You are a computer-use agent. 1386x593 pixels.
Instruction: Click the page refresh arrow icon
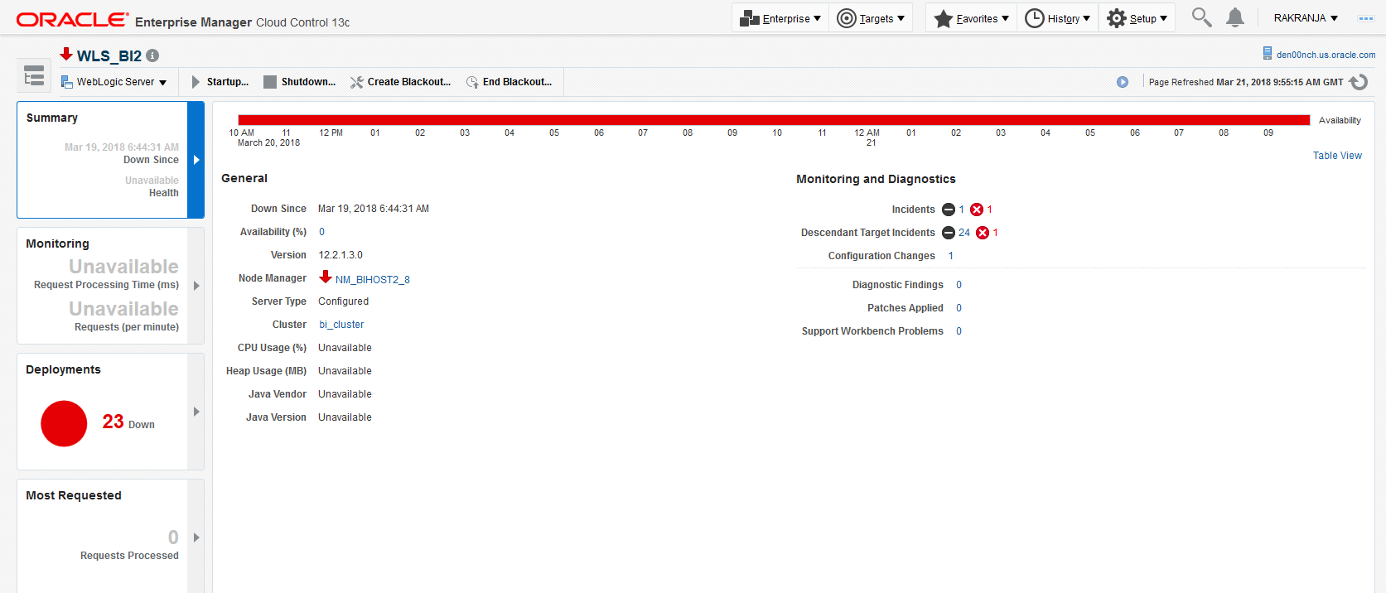pos(1359,82)
